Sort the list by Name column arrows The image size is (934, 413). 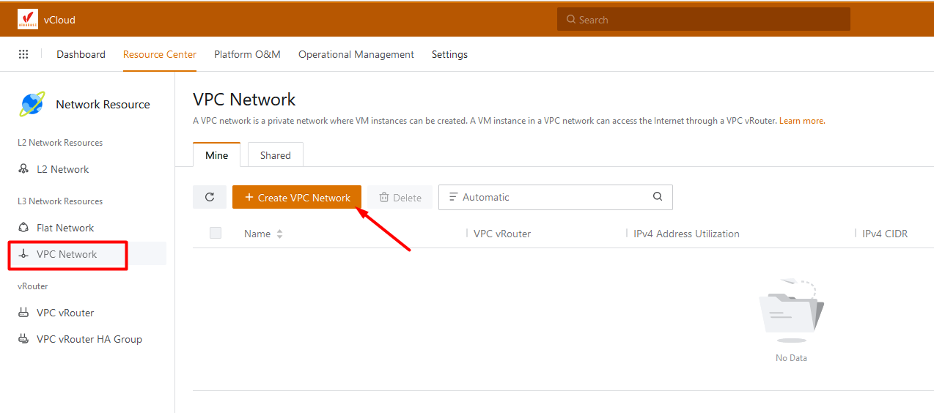(x=279, y=234)
